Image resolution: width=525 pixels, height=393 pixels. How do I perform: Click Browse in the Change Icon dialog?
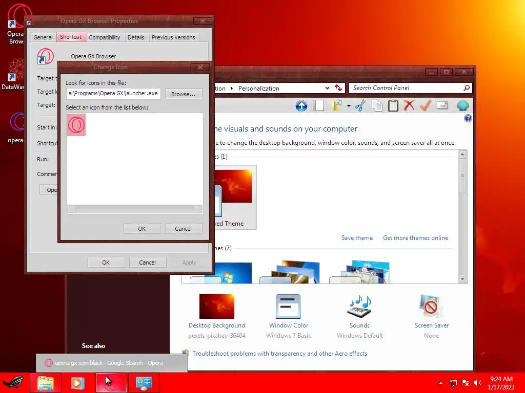183,94
